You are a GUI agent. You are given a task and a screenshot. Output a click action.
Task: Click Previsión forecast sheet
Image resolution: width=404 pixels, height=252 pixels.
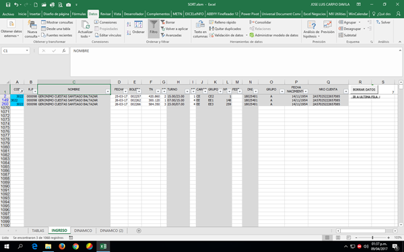pyautogui.click(x=327, y=28)
